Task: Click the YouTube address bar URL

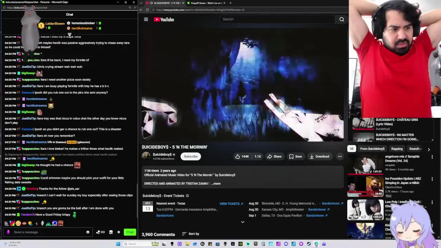Action: (x=200, y=10)
